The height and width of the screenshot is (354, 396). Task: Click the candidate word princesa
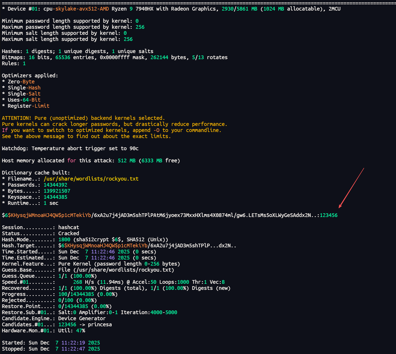pyautogui.click(x=100, y=324)
